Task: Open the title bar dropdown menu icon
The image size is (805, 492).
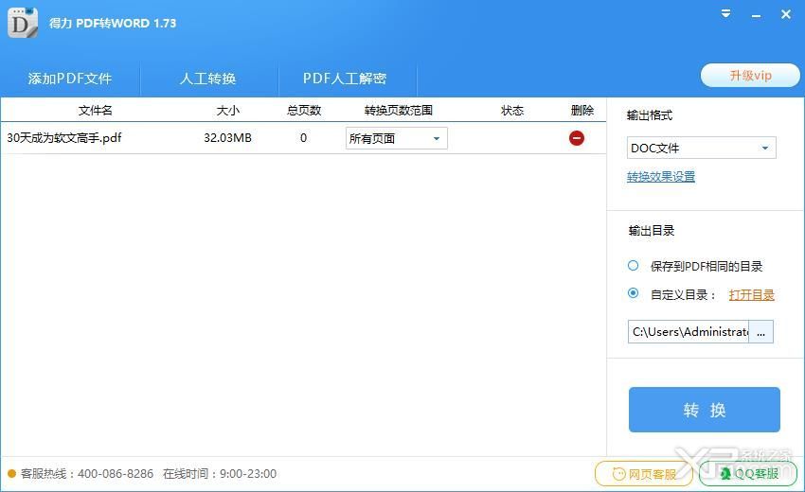Action: pos(725,14)
